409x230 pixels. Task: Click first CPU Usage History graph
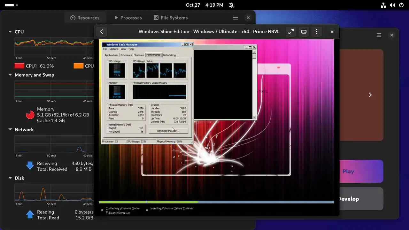coord(139,70)
